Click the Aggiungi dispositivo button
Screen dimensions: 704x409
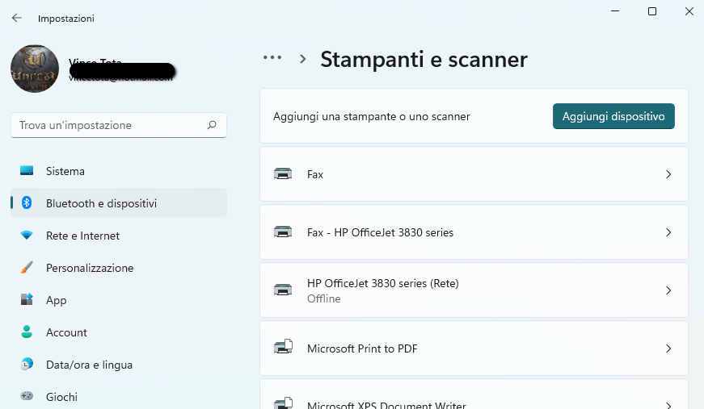pyautogui.click(x=613, y=116)
